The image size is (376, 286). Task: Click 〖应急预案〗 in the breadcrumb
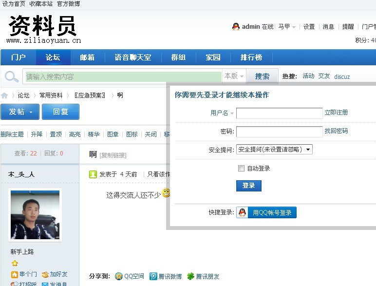[90, 95]
